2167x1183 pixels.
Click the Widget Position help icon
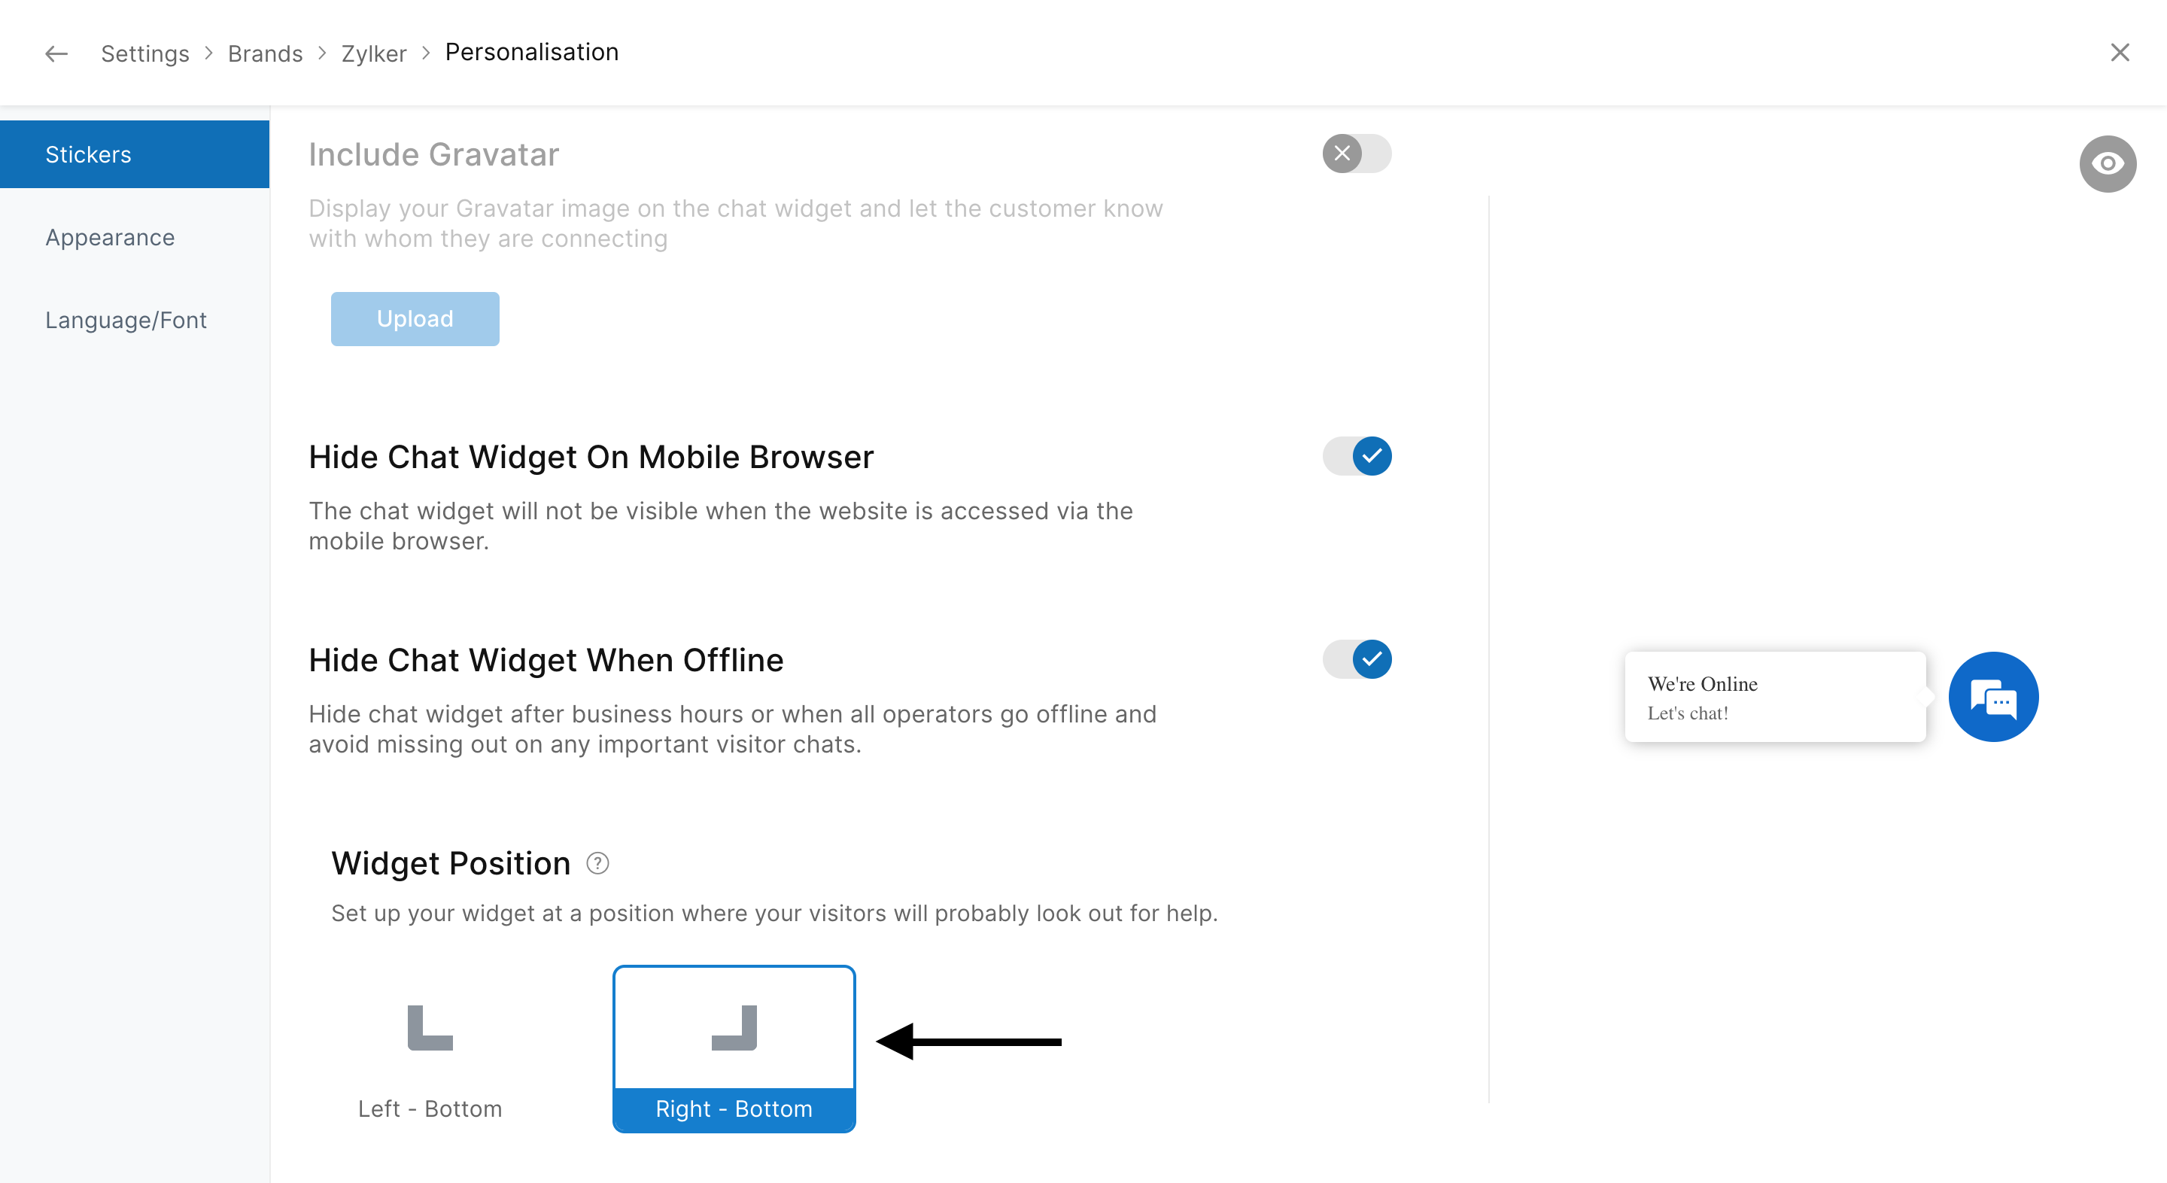coord(597,863)
